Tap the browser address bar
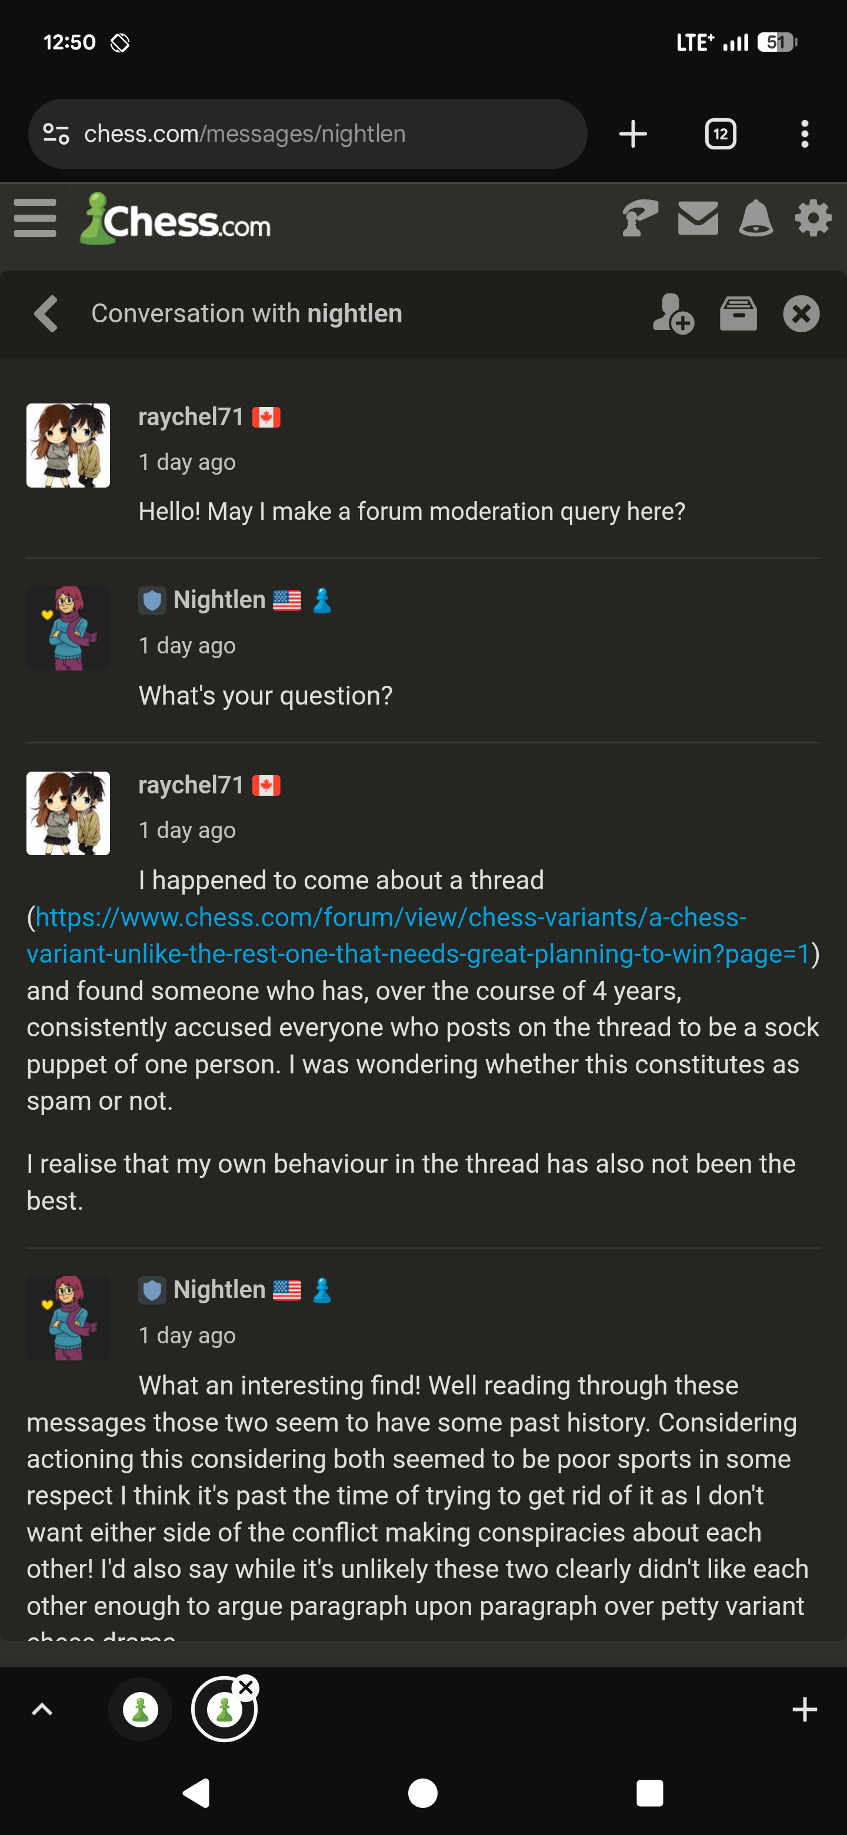 coord(308,134)
